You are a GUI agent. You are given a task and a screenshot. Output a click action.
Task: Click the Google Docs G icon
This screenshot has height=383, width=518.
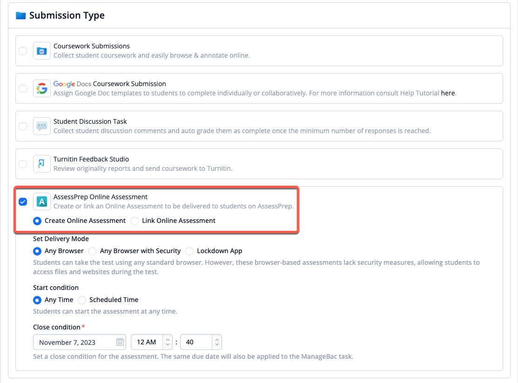(x=41, y=88)
